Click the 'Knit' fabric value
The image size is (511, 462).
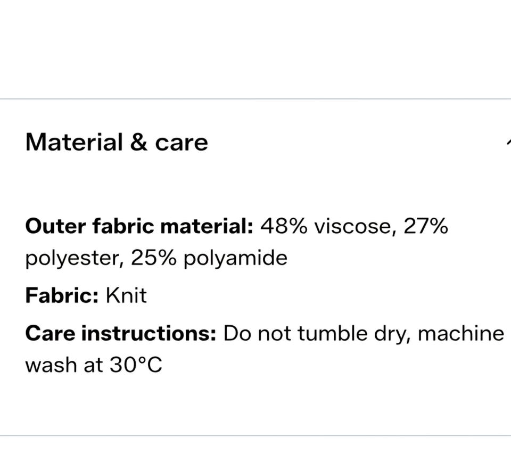tap(126, 296)
